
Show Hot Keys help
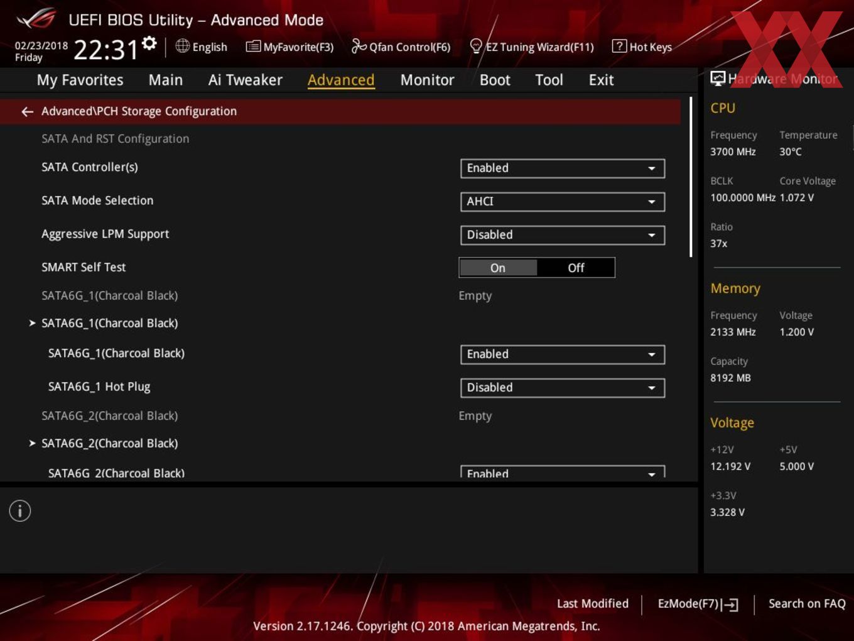pos(642,47)
